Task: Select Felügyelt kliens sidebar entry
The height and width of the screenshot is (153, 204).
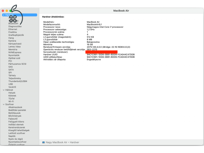Action: 16,122
